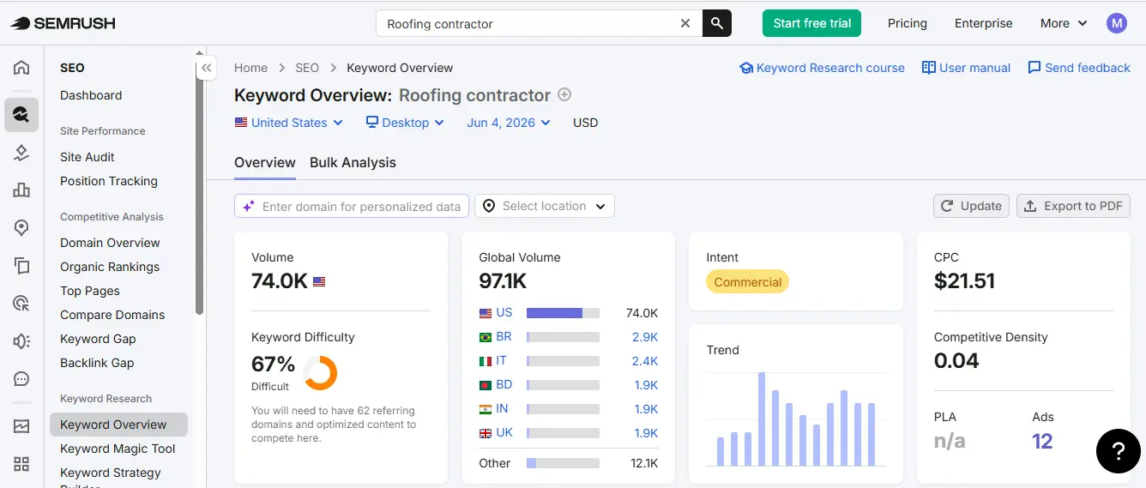
Task: Click the Update button
Action: (x=971, y=206)
